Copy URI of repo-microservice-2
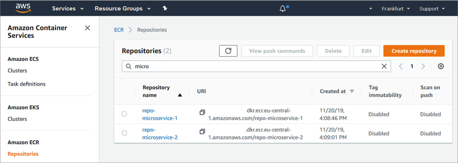Screen dimensions: 458x163 click(x=202, y=132)
